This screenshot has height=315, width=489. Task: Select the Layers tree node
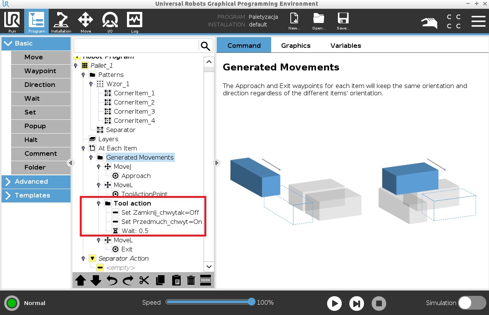tap(108, 139)
